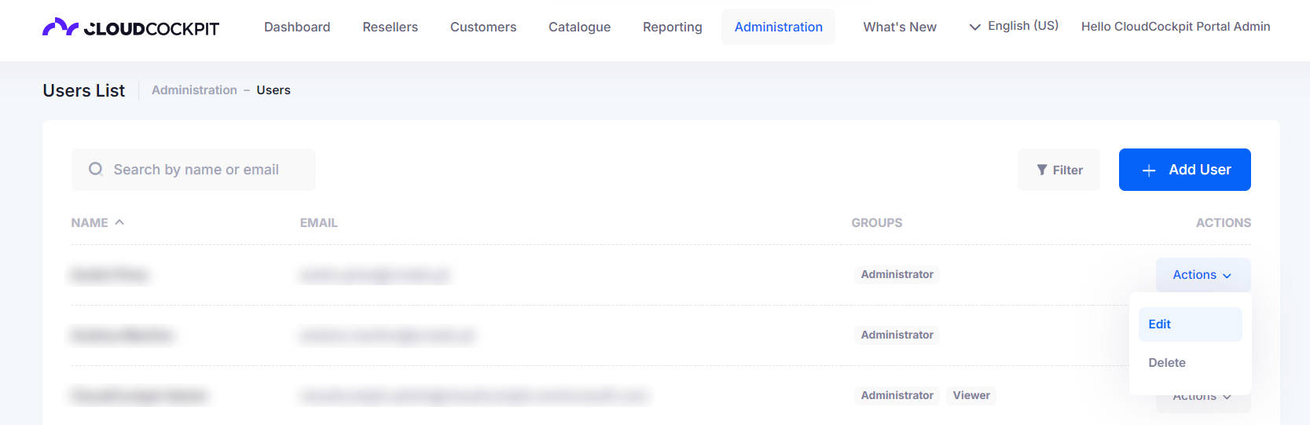This screenshot has height=425, width=1310.
Task: Open the English (US) language dropdown
Action: (x=1014, y=26)
